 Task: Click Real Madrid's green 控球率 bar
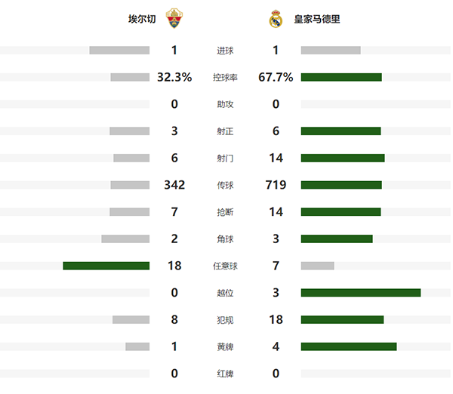pos(341,77)
